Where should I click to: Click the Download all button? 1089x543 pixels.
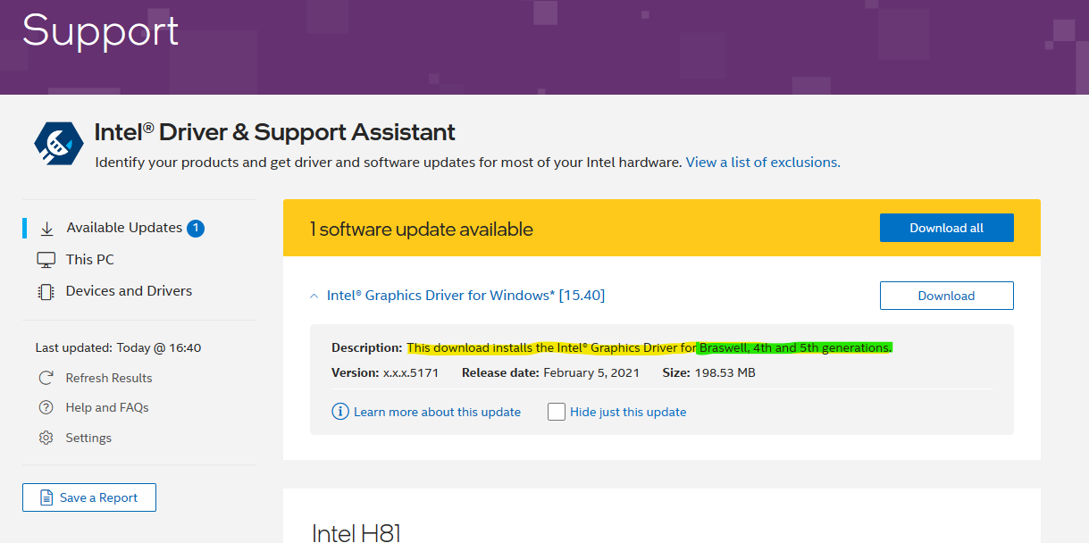(946, 228)
